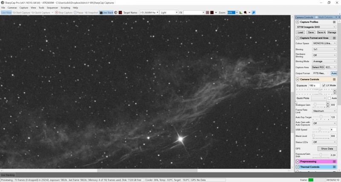Screen dimensions: 341x182
Task: Click the Live View toolbar button
Action: (6, 13)
